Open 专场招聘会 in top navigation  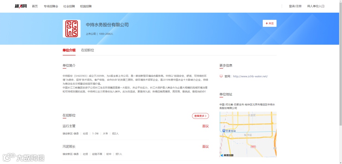pos(51,6)
